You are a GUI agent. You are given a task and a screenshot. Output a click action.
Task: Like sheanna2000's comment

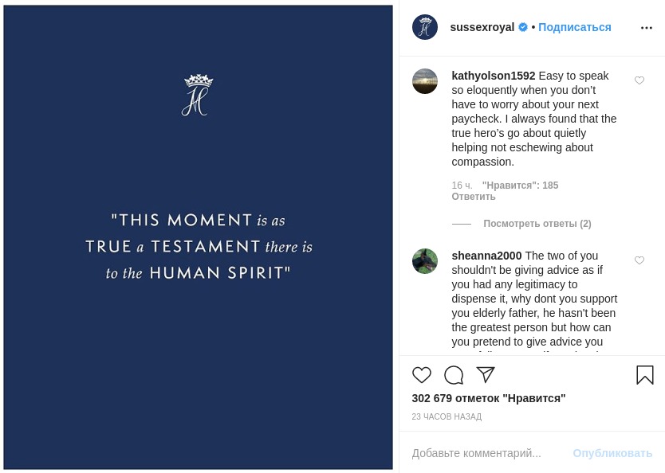click(639, 260)
